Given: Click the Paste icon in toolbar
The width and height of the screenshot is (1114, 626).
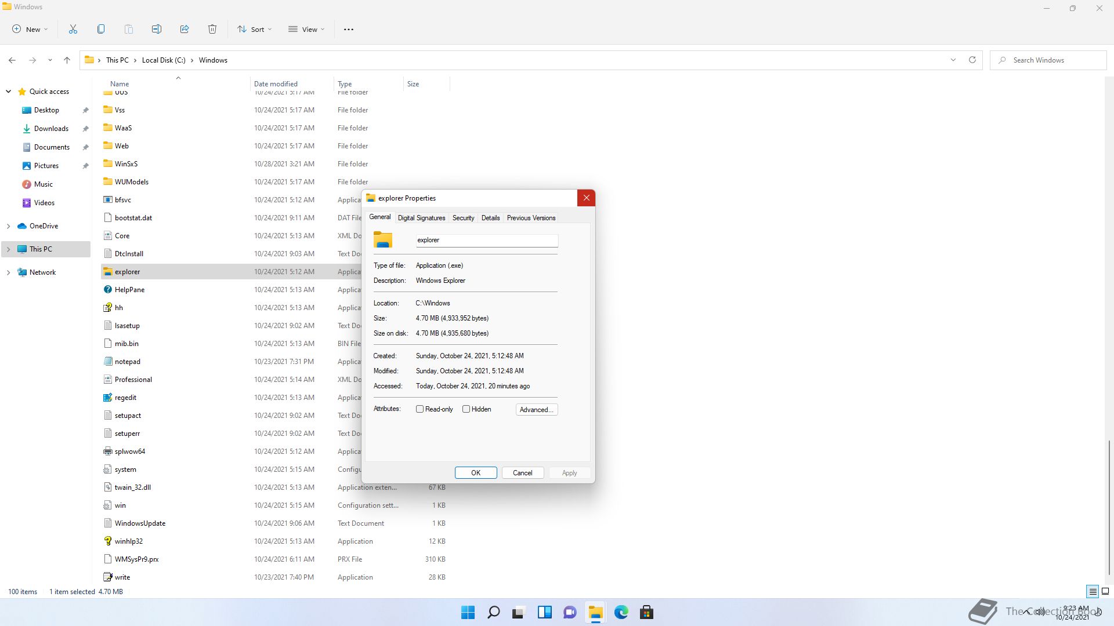Looking at the screenshot, I should pos(129,29).
